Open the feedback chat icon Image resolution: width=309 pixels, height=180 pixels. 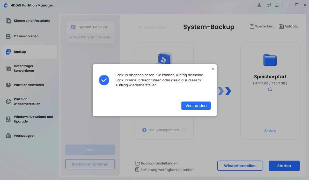coord(268,5)
